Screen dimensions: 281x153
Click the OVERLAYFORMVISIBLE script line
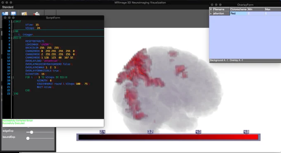pos(43,71)
